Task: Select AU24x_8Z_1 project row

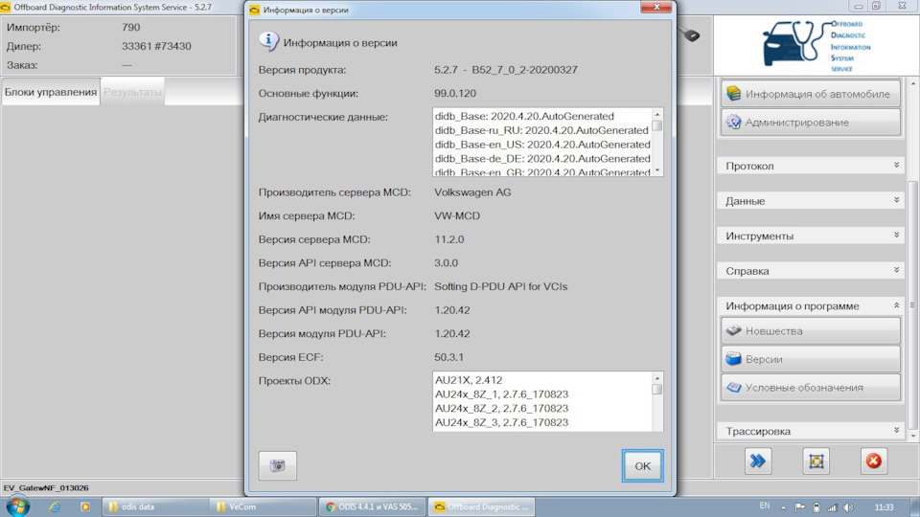Action: coord(541,393)
